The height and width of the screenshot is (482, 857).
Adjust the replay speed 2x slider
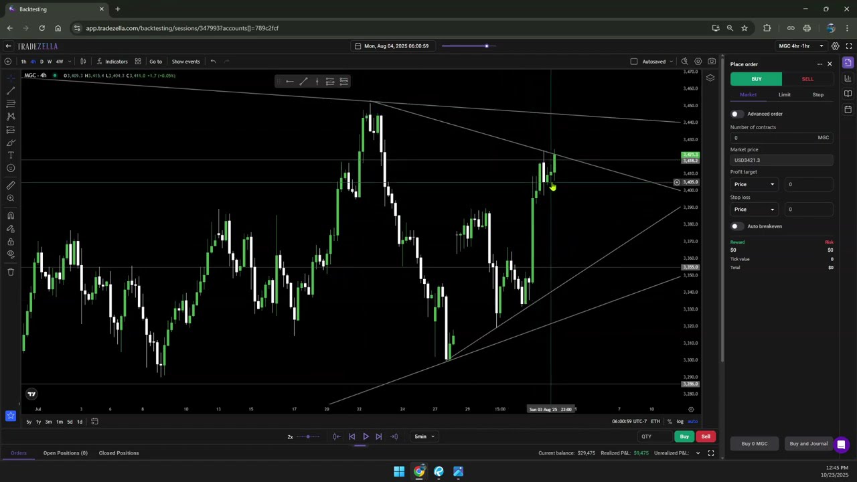308,436
